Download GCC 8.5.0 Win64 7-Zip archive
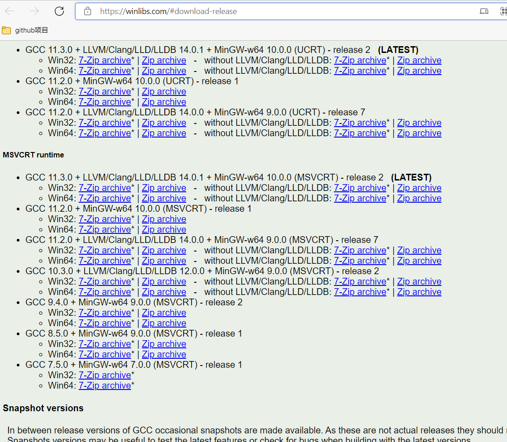Image resolution: width=507 pixels, height=442 pixels. [105, 354]
